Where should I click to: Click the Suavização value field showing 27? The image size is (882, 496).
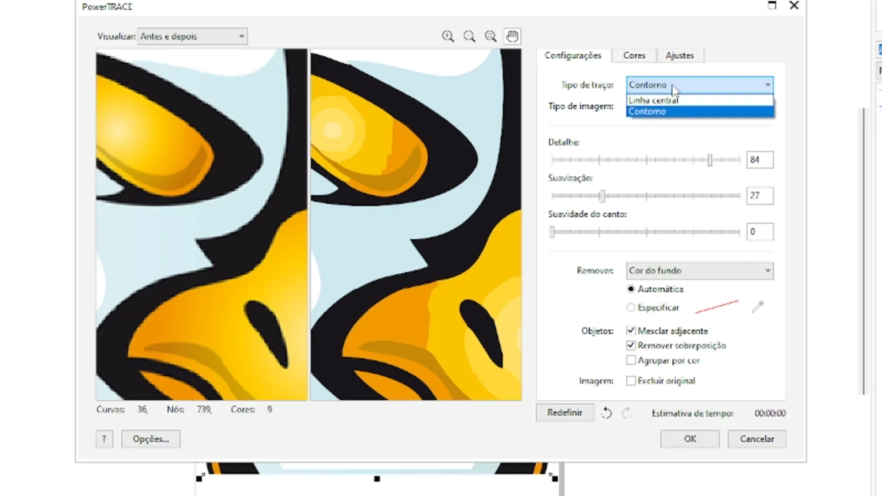click(x=760, y=196)
